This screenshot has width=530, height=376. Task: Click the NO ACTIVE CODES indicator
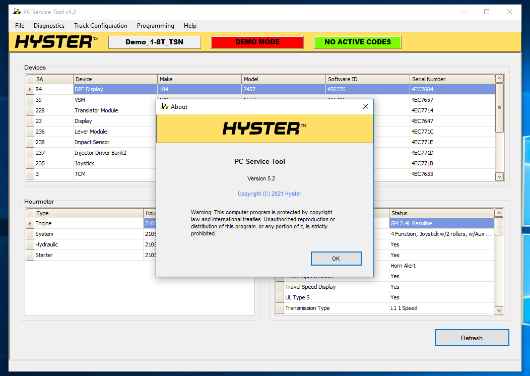(358, 42)
